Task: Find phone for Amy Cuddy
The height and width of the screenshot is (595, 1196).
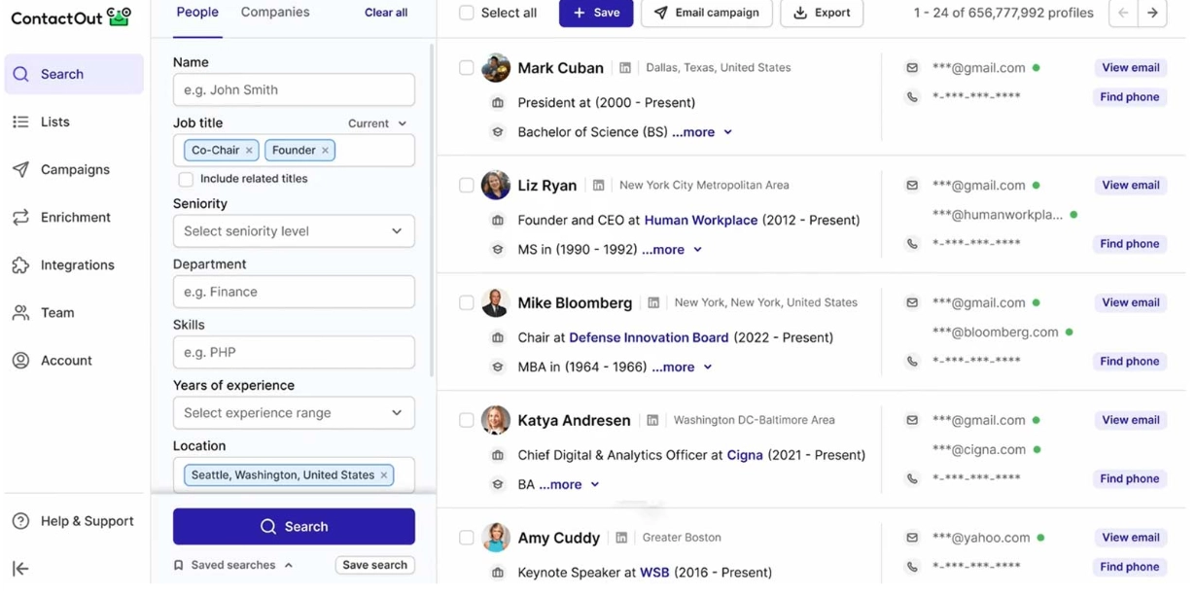Action: 1129,568
